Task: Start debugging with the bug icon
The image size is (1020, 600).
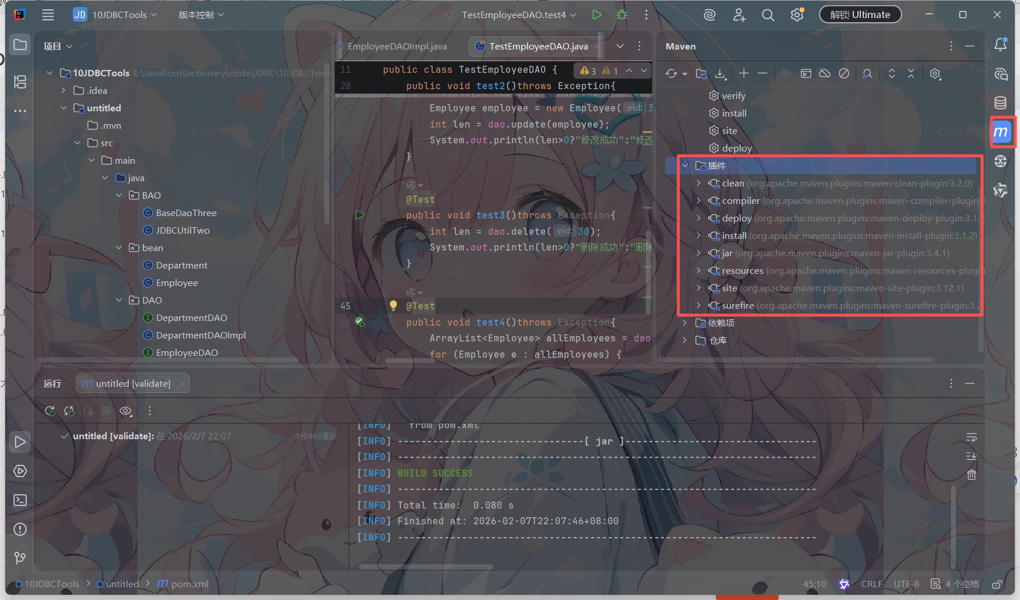Action: coord(622,15)
